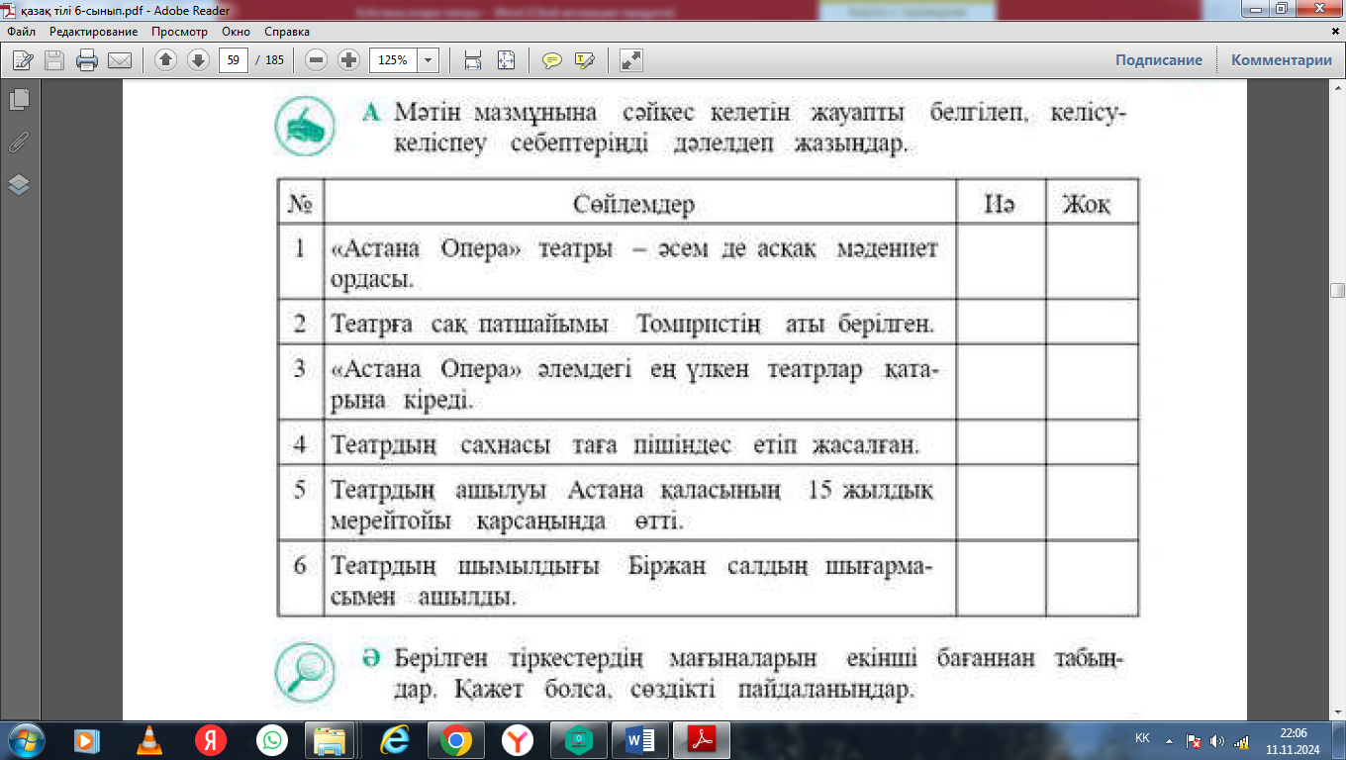This screenshot has height=760, width=1346.
Task: Show hidden tray icons arrow
Action: (1171, 740)
